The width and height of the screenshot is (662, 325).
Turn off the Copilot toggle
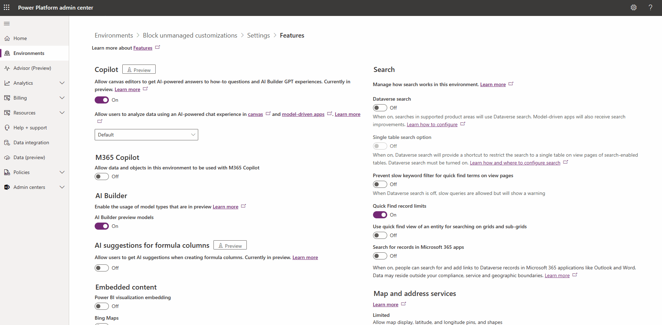pos(102,100)
